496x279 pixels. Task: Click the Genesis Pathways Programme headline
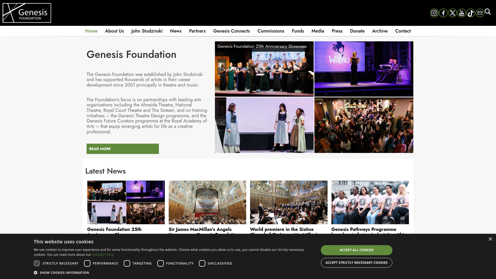(364, 230)
